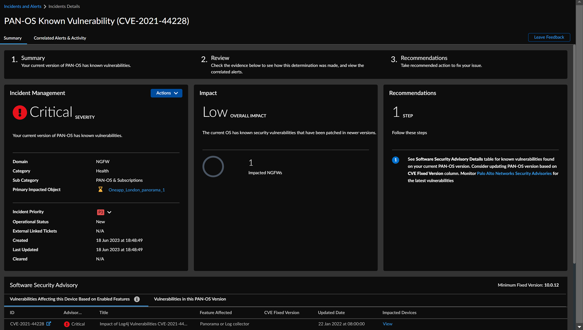Open external link icon next to CVE-2021-44228
The width and height of the screenshot is (583, 330).
[49, 324]
